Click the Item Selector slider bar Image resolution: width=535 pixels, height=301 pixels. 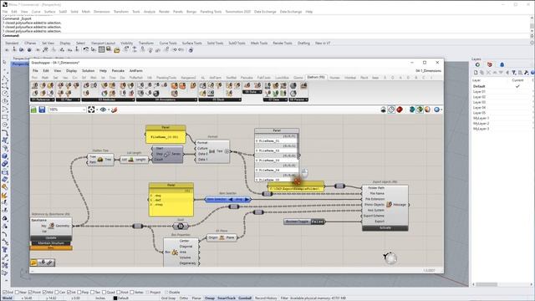227,199
